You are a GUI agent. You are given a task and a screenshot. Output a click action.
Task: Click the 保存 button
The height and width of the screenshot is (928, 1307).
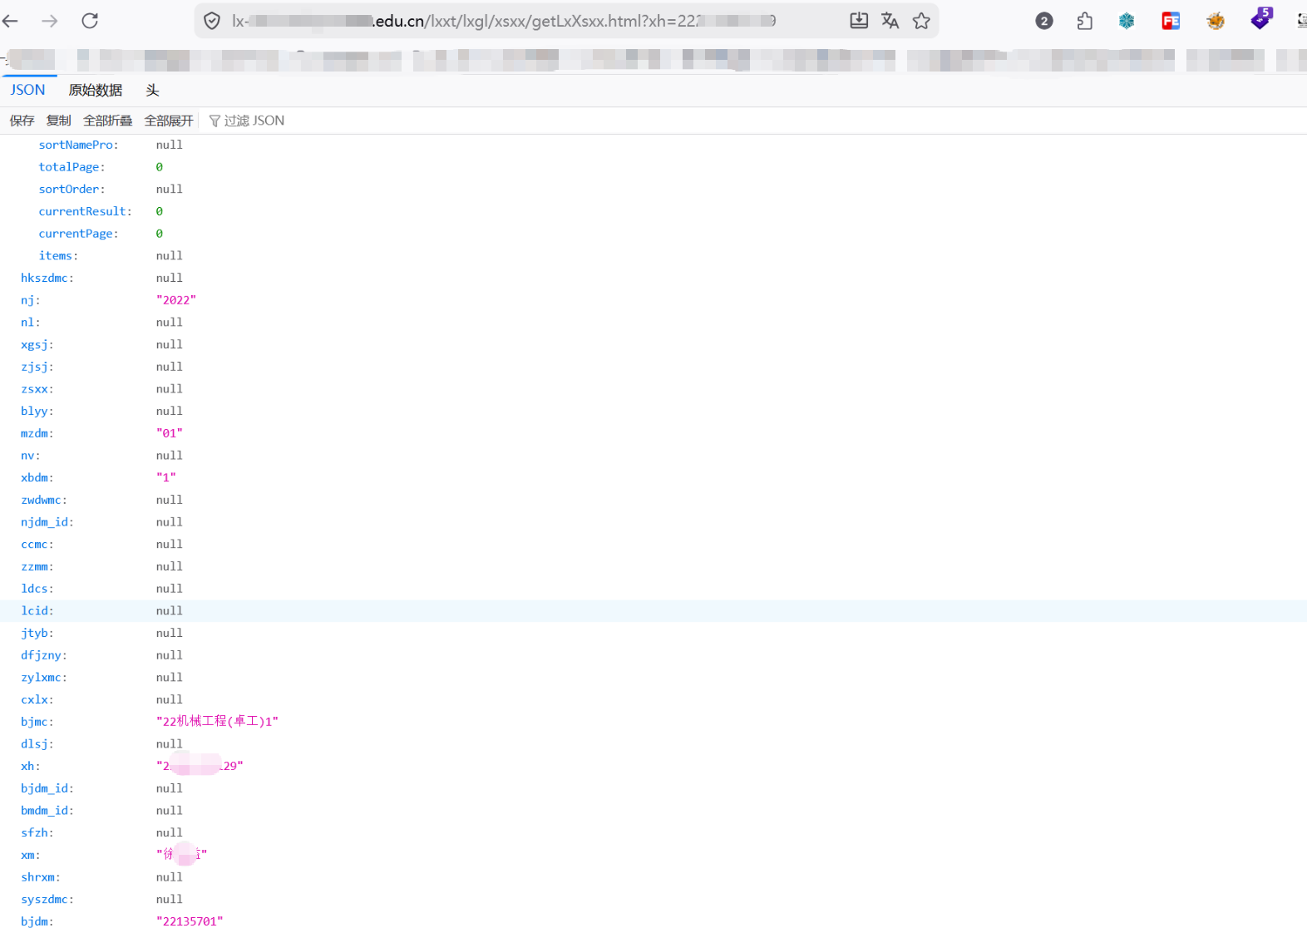[22, 121]
